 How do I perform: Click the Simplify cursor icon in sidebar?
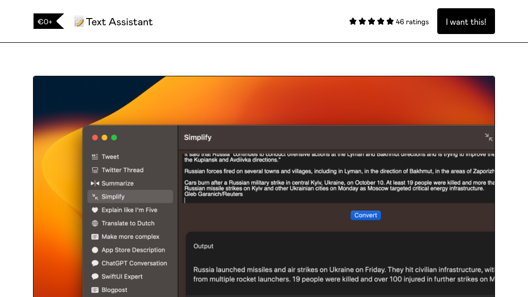(94, 196)
